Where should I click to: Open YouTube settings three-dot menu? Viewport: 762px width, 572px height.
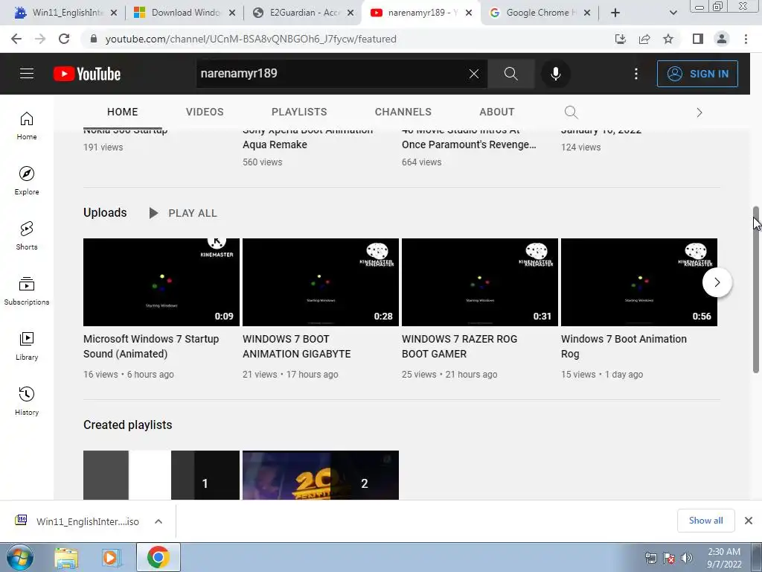[635, 74]
